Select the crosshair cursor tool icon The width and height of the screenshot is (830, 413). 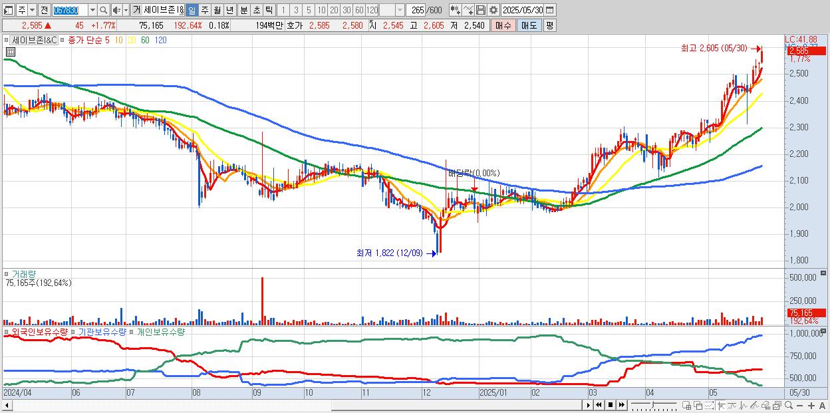(x=721, y=405)
